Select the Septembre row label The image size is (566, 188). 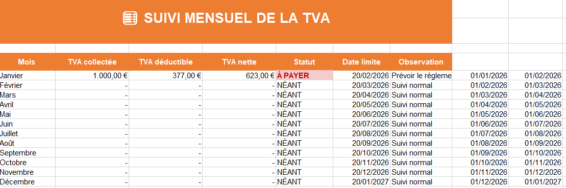click(x=28, y=153)
